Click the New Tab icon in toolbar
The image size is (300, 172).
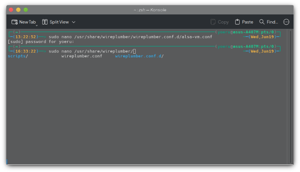15,22
